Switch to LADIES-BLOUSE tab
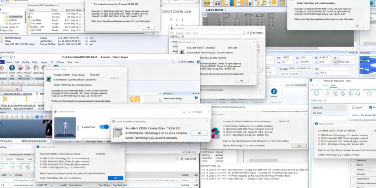This screenshot has height=188, width=376. coord(214,10)
